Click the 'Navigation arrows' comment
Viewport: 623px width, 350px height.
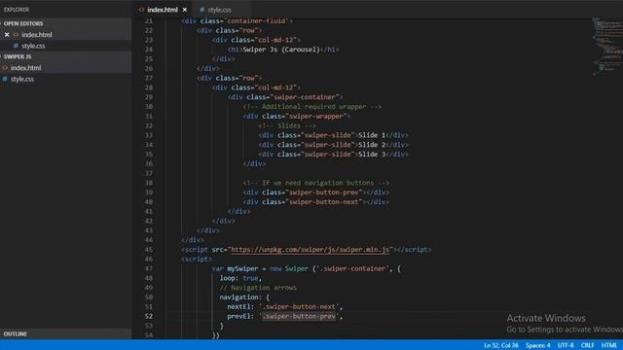tap(258, 288)
